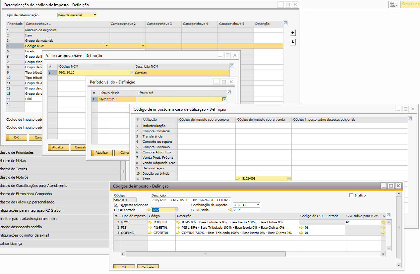Expand Combinação de imposto dropdown
Image resolution: width=420 pixels, height=274 pixels.
(258, 205)
